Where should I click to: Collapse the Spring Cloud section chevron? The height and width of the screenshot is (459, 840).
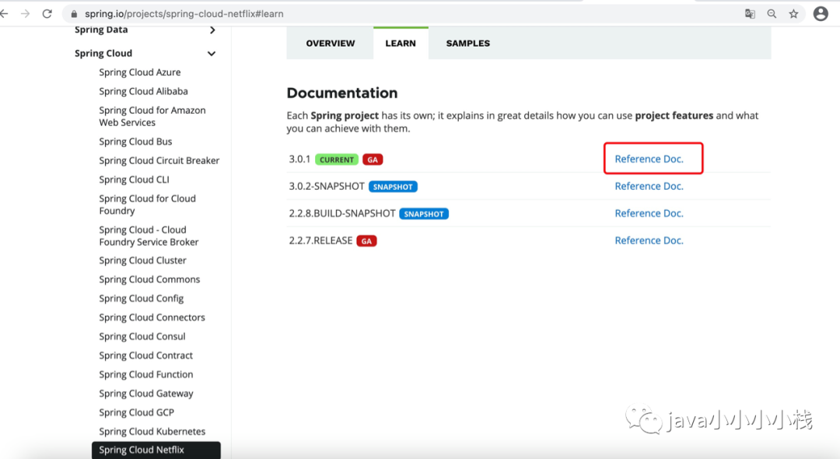tap(212, 54)
